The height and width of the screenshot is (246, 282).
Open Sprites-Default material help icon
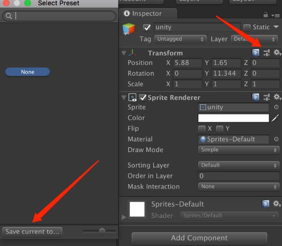(x=266, y=204)
